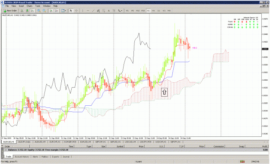
Task: Open the Experts terminal tab
Action: (56, 157)
